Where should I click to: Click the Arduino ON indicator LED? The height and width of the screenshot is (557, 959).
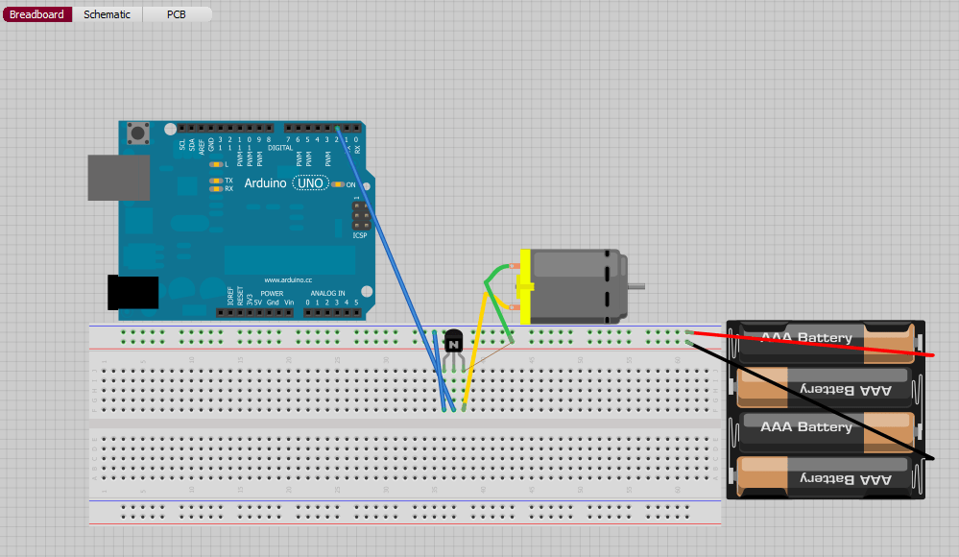pos(338,184)
